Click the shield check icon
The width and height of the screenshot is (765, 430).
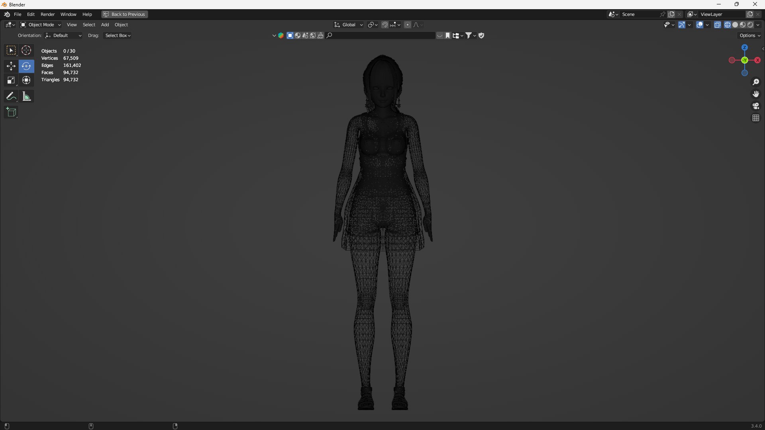[x=481, y=35]
